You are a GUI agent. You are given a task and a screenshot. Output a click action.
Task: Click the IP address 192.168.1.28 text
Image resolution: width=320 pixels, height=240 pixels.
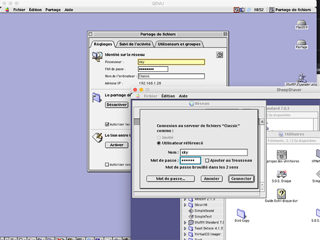[x=150, y=83]
